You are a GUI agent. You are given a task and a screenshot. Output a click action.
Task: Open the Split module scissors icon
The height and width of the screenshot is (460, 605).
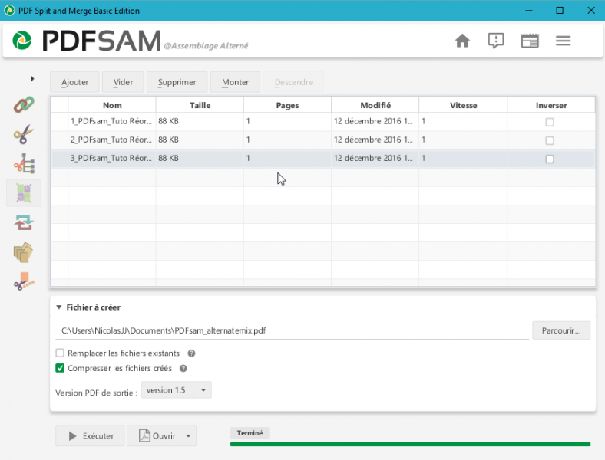click(24, 134)
